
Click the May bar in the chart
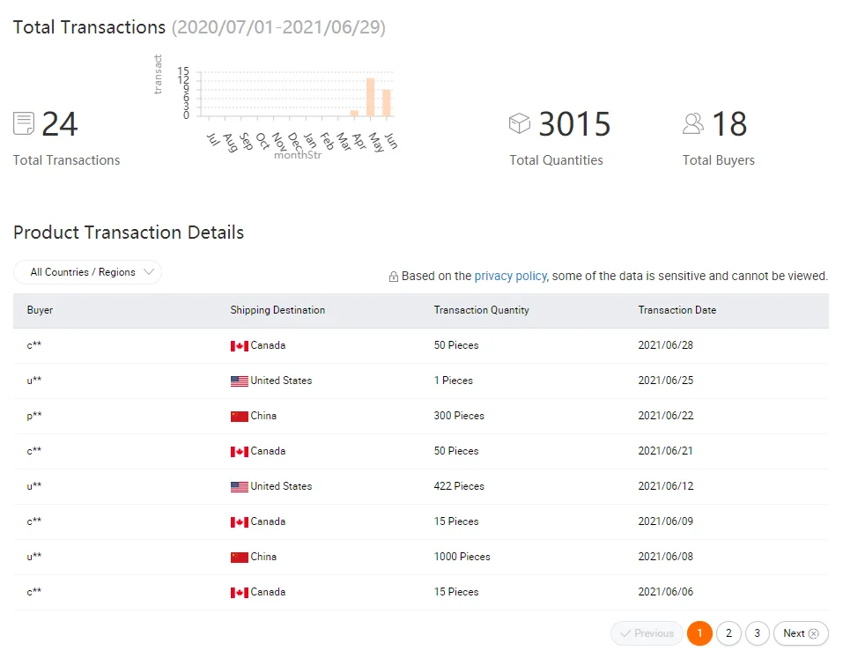(x=370, y=97)
